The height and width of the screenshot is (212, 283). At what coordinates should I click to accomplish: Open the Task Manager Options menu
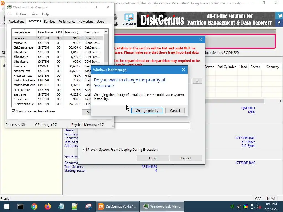tap(22, 14)
